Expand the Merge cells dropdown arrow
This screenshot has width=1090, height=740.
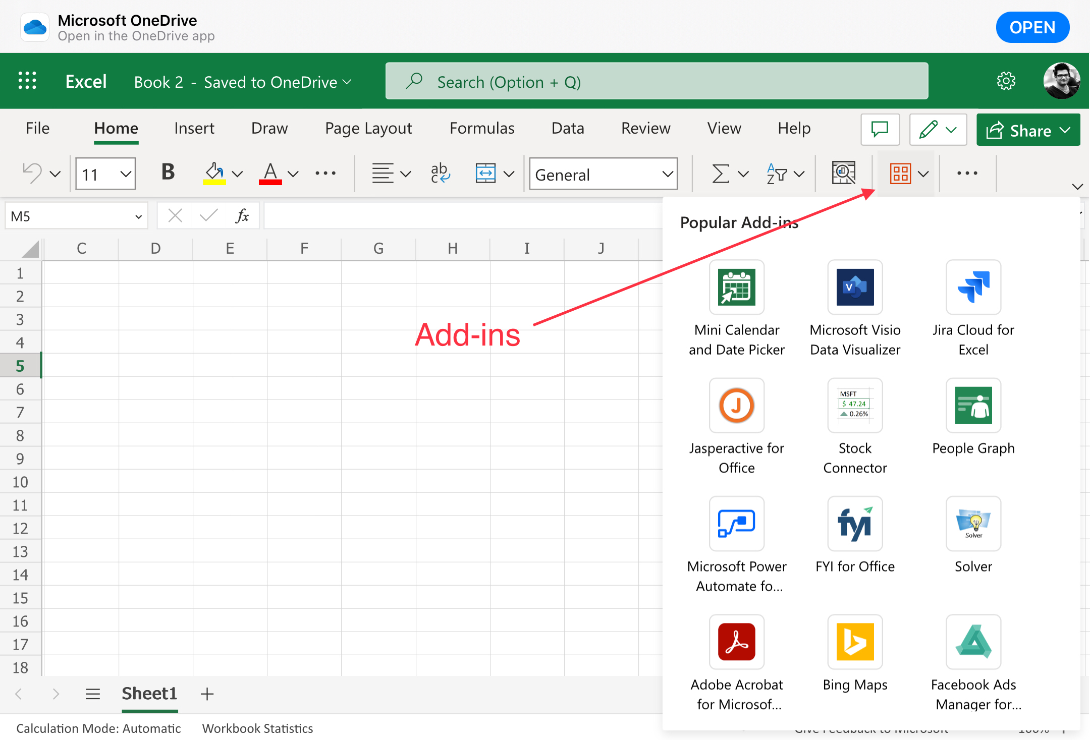509,174
